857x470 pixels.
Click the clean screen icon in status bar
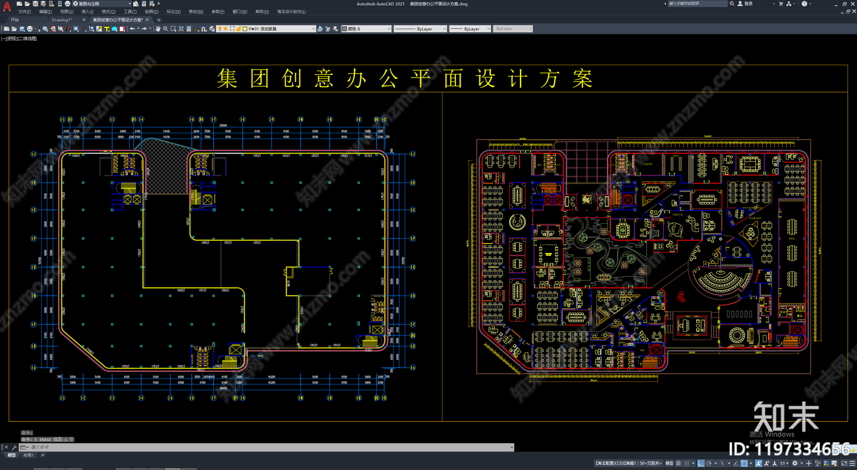click(x=844, y=463)
